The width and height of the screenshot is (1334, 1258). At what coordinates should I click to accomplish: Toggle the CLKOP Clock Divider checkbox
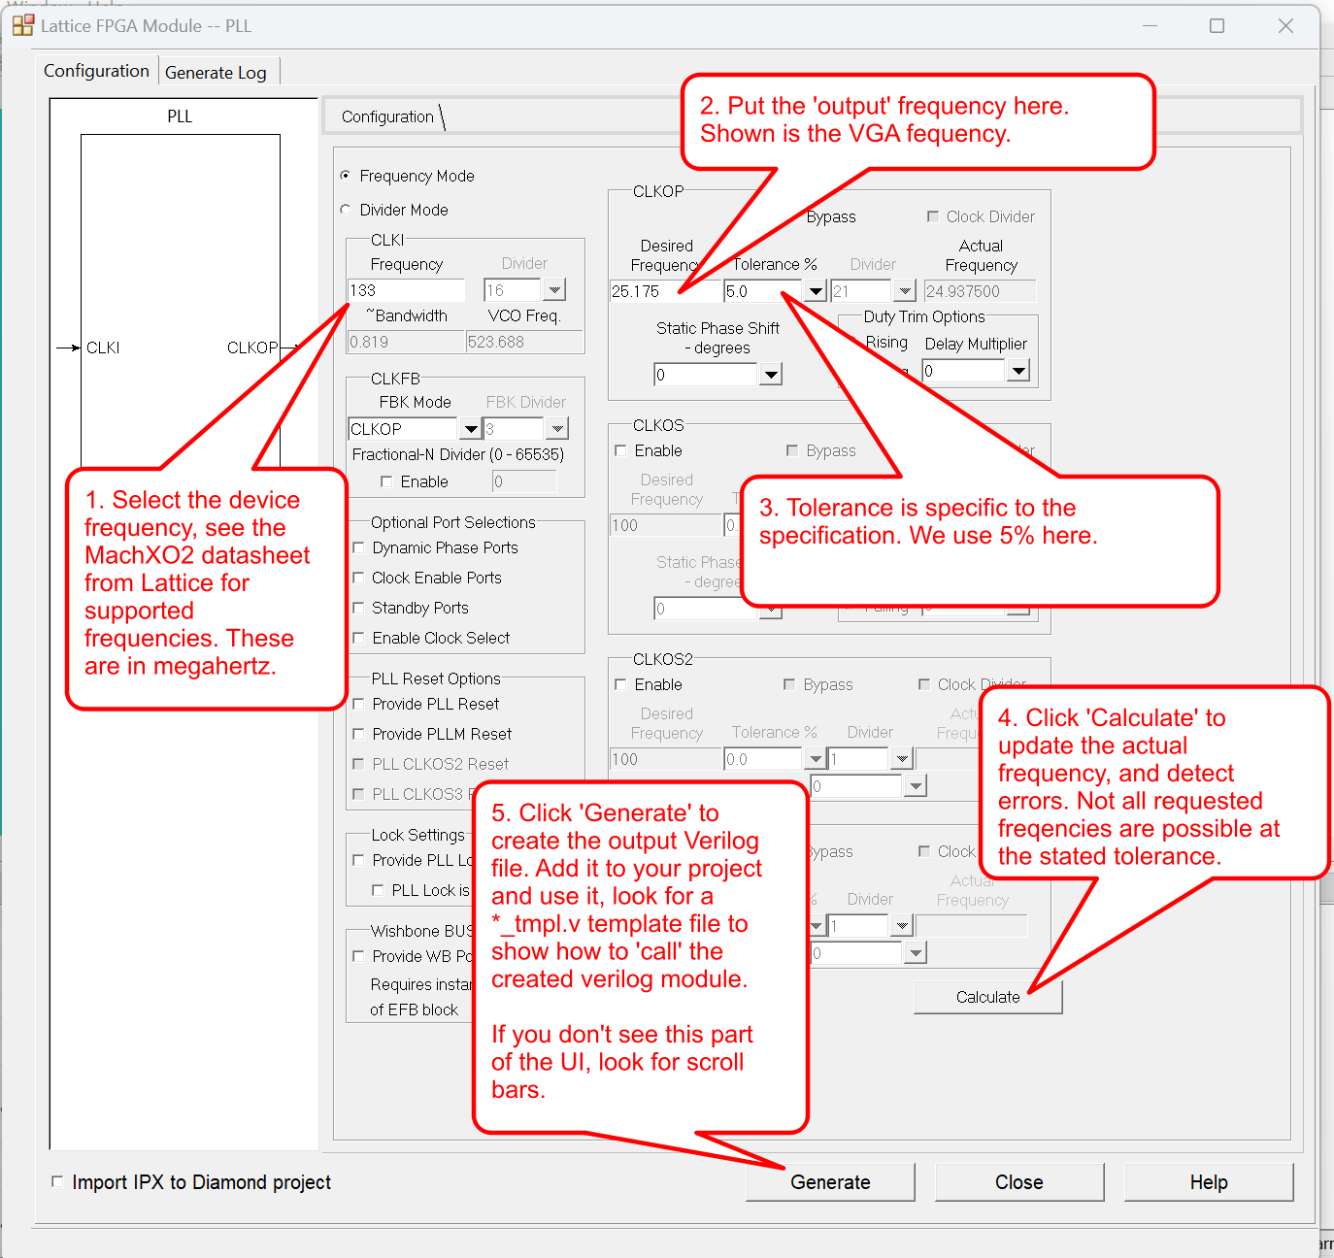coord(933,216)
